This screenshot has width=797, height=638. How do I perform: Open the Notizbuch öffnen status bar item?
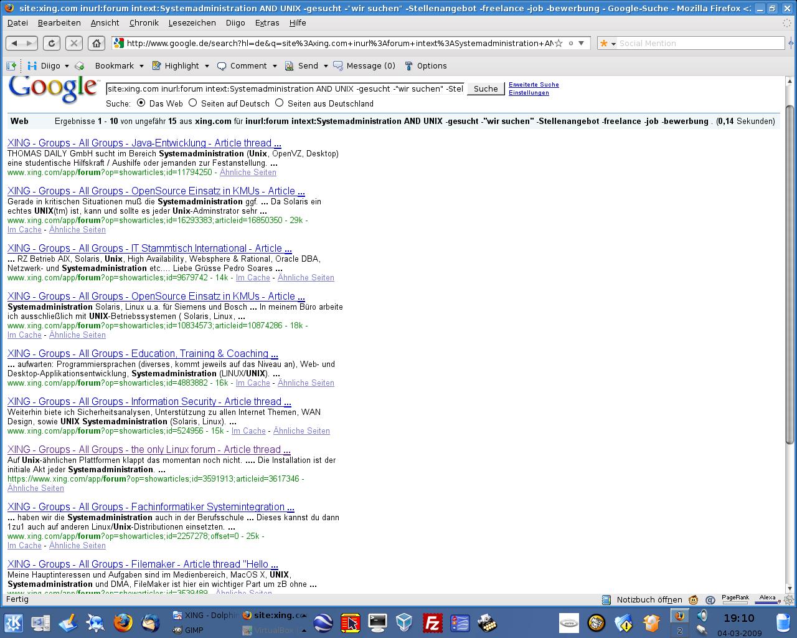(x=642, y=599)
